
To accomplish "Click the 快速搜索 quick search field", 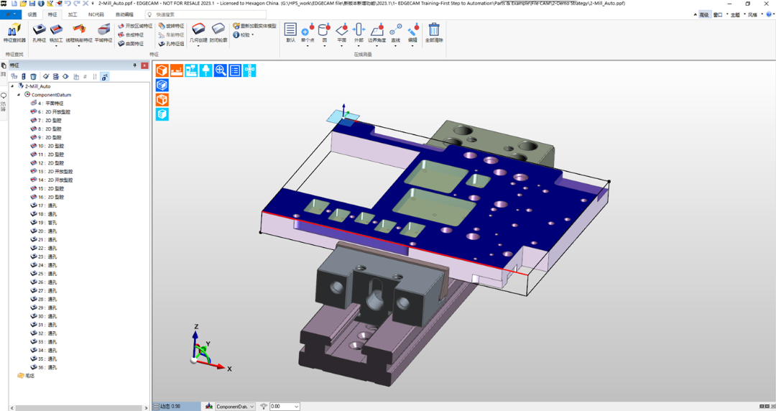I will 205,14.
